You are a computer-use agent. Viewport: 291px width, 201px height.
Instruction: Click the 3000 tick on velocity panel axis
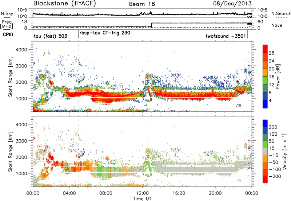[x=21, y=141]
